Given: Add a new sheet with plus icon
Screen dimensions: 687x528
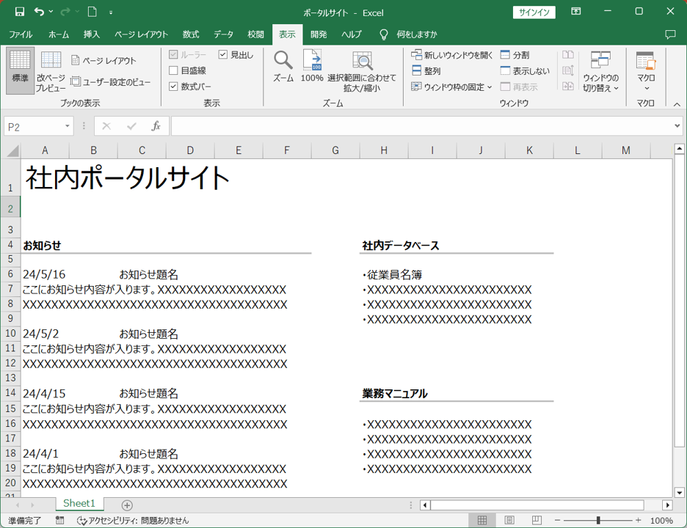Looking at the screenshot, I should [127, 505].
